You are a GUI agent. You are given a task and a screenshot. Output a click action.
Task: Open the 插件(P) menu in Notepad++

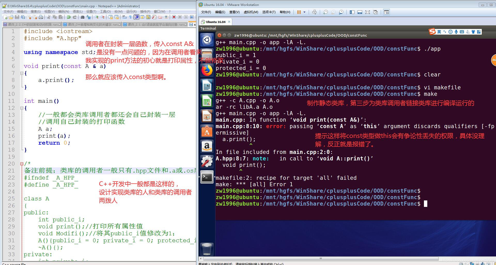tap(145, 11)
